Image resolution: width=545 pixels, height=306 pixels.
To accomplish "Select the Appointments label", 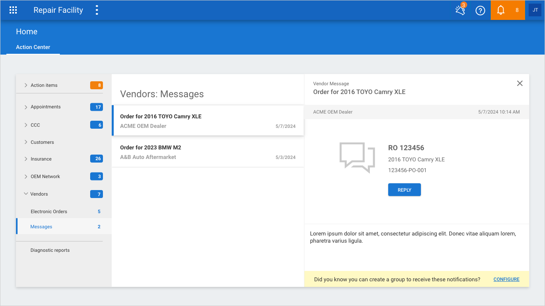I will pyautogui.click(x=45, y=107).
